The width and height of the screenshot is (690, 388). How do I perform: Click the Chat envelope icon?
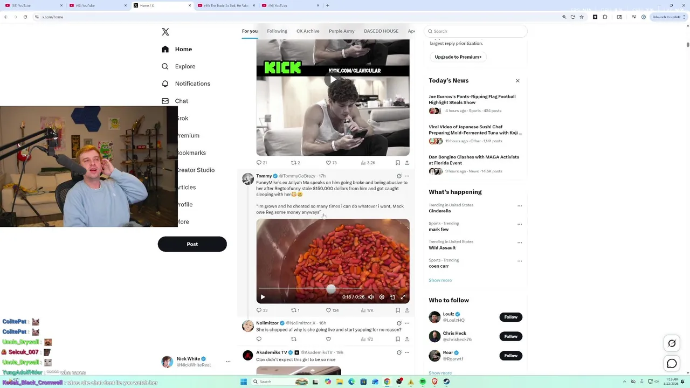coord(165,101)
